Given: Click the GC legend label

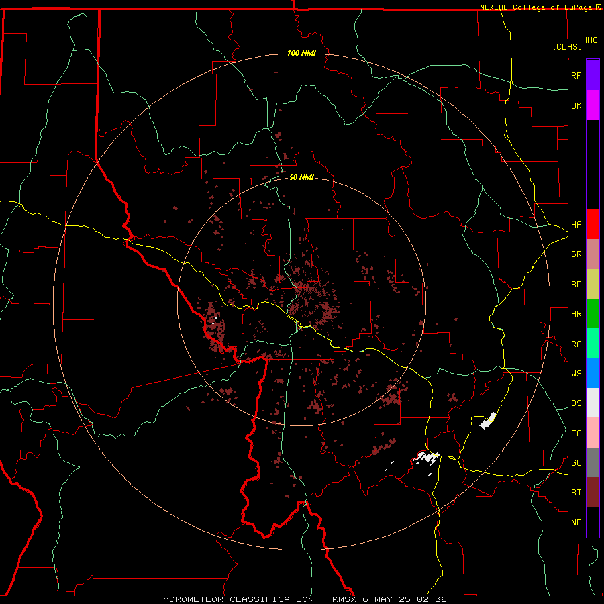Looking at the screenshot, I should pos(576,462).
